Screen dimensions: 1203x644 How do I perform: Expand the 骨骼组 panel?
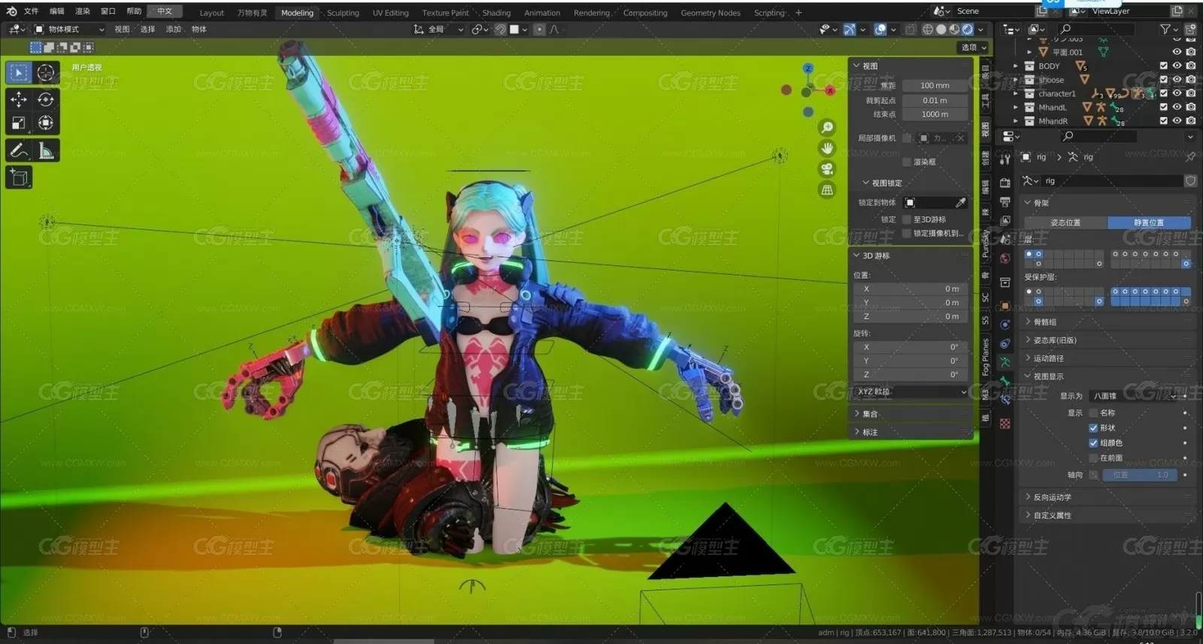[1108, 322]
